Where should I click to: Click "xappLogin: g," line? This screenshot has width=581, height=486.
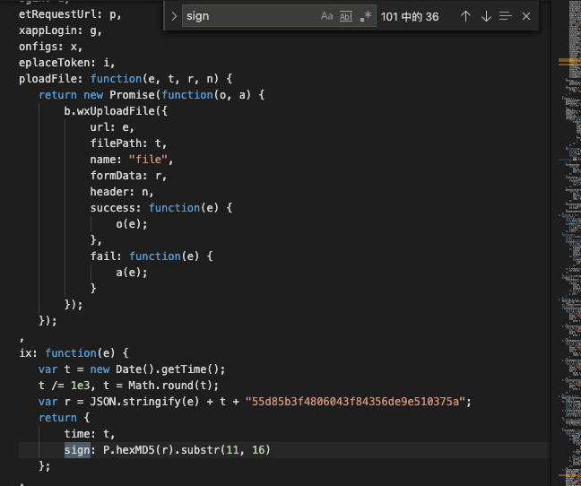click(x=60, y=30)
